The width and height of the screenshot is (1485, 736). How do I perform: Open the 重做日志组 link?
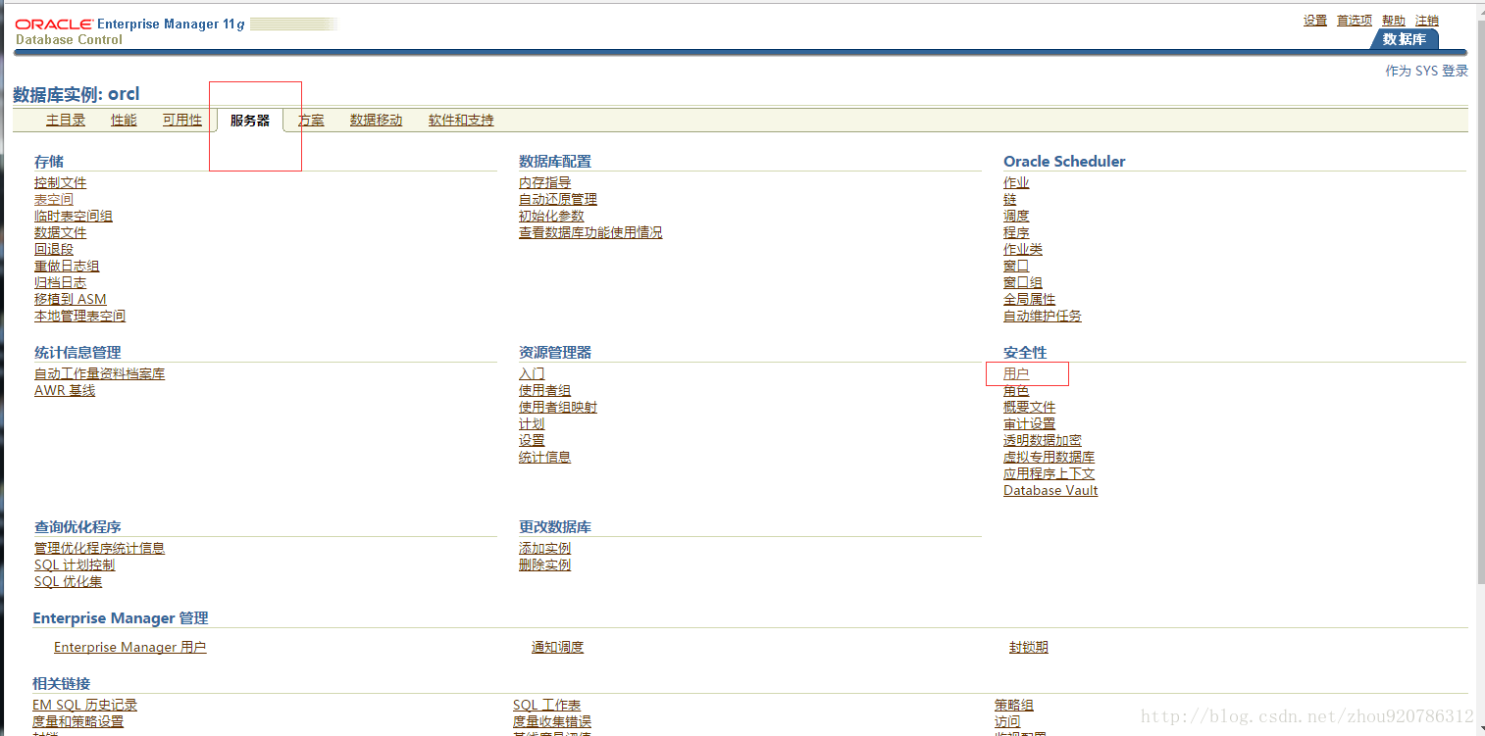tap(67, 267)
